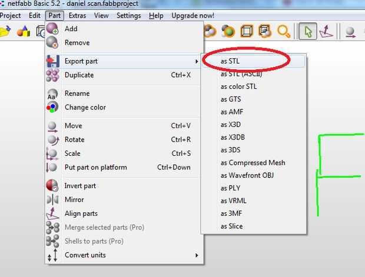365x277 pixels.
Task: Click the Change color RGB icon
Action: [x=52, y=108]
